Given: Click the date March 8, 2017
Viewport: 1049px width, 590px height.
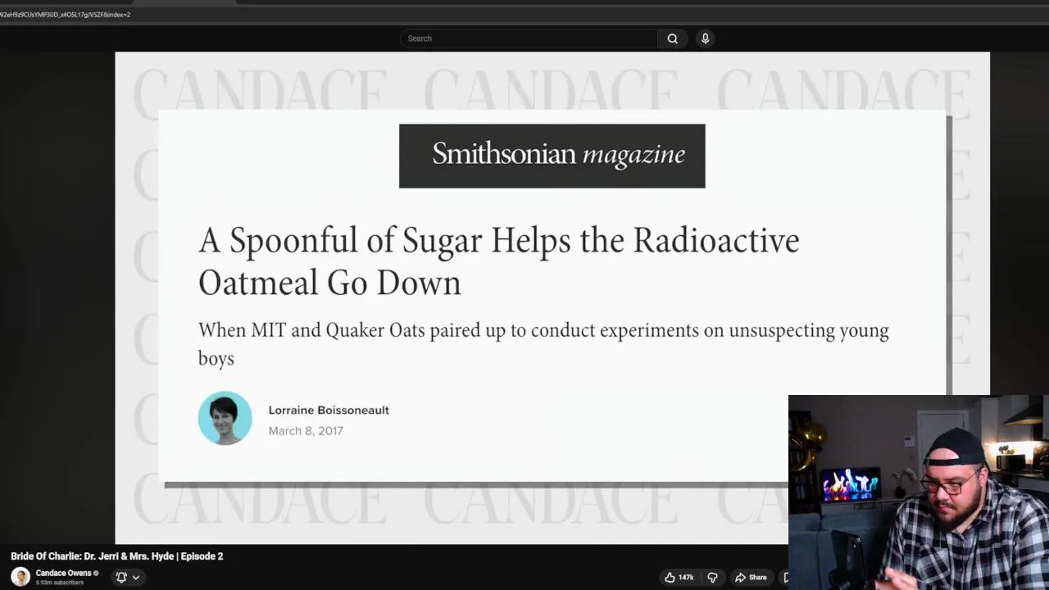Looking at the screenshot, I should pos(306,431).
